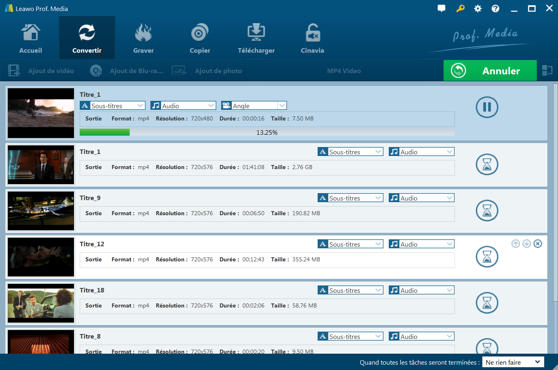Open the help question mark icon

click(495, 9)
